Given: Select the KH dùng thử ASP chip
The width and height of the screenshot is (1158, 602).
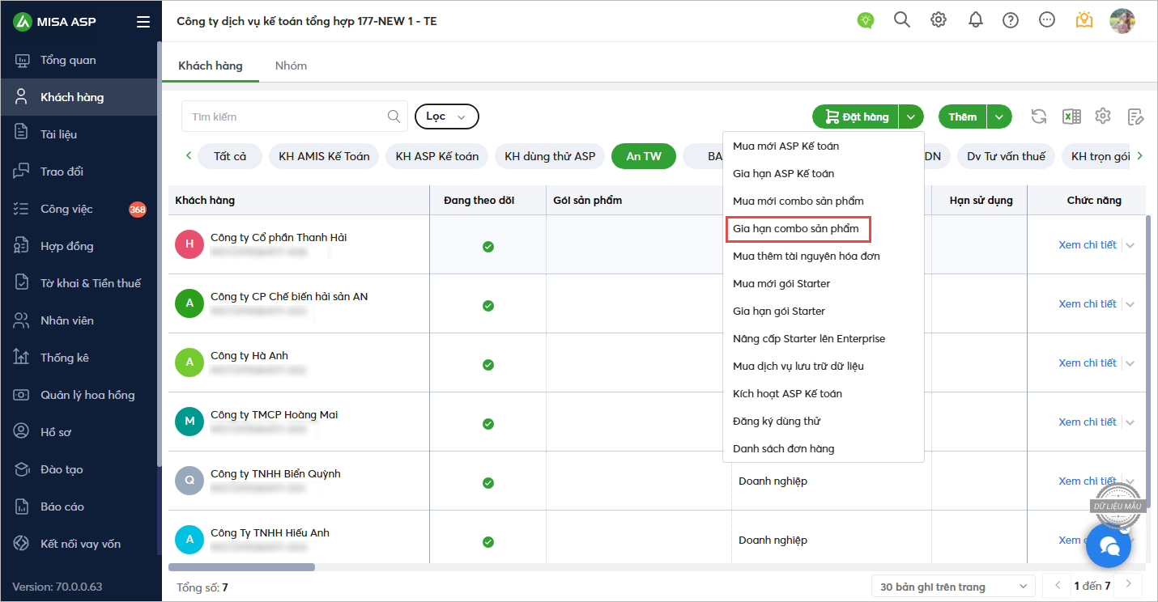Looking at the screenshot, I should click(x=550, y=156).
